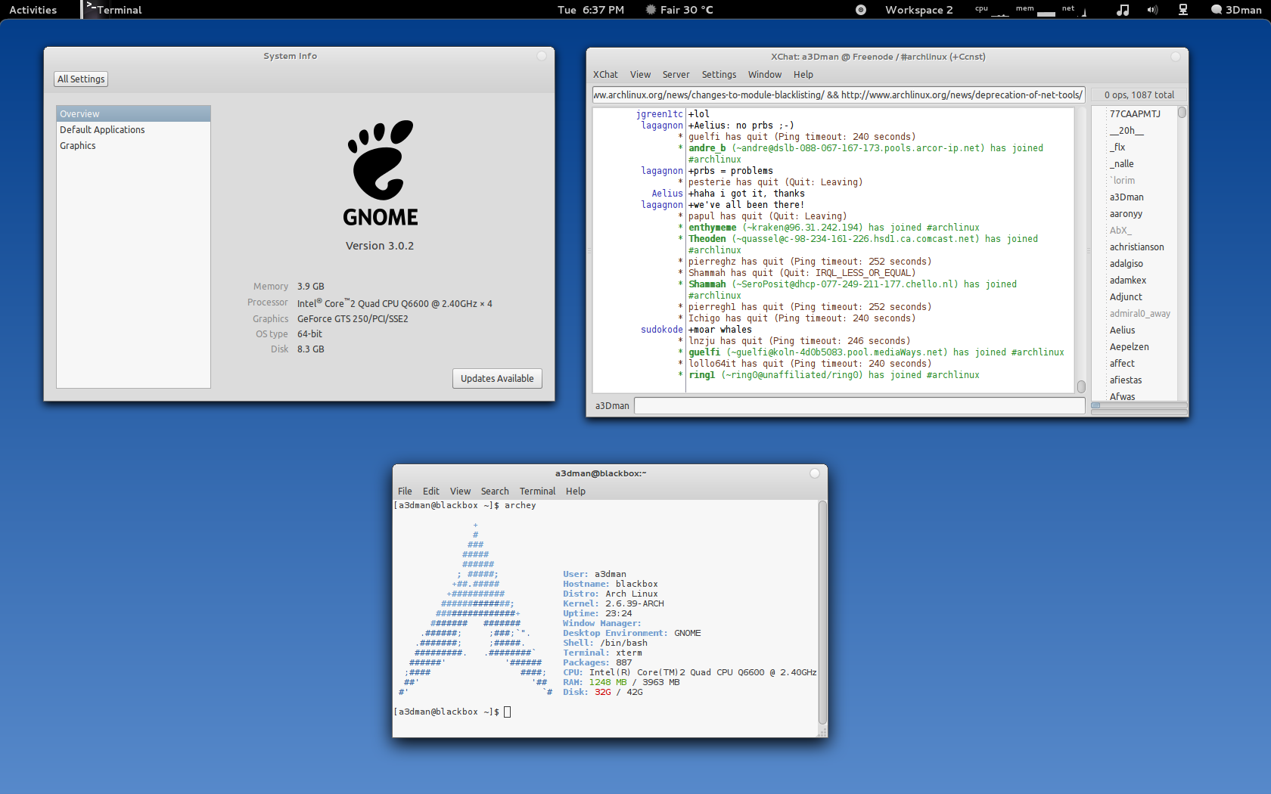Image resolution: width=1271 pixels, height=794 pixels.
Task: Open the terminal's Edit menu
Action: click(431, 491)
